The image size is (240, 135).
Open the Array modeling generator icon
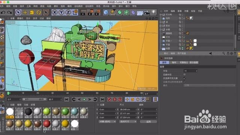tap(126, 12)
